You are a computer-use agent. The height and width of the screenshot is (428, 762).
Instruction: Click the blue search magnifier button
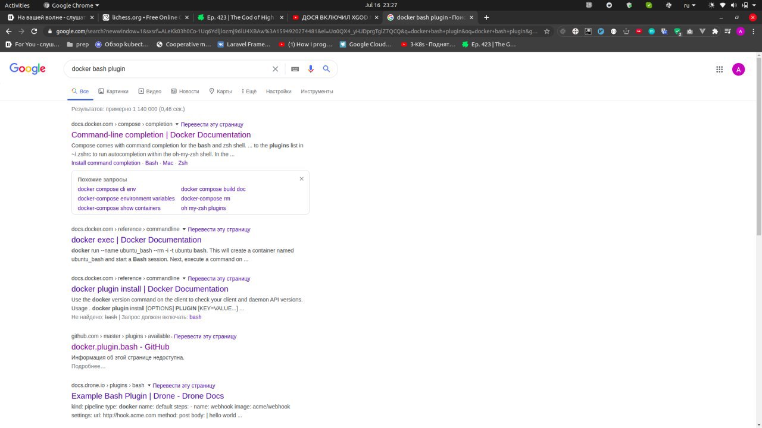pos(326,69)
